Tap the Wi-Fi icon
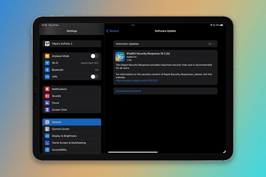The height and width of the screenshot is (177, 266). [x=47, y=63]
